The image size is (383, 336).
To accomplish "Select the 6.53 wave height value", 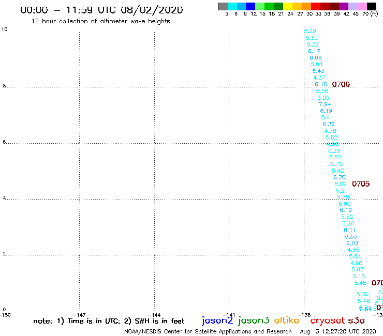I will click(x=351, y=237).
